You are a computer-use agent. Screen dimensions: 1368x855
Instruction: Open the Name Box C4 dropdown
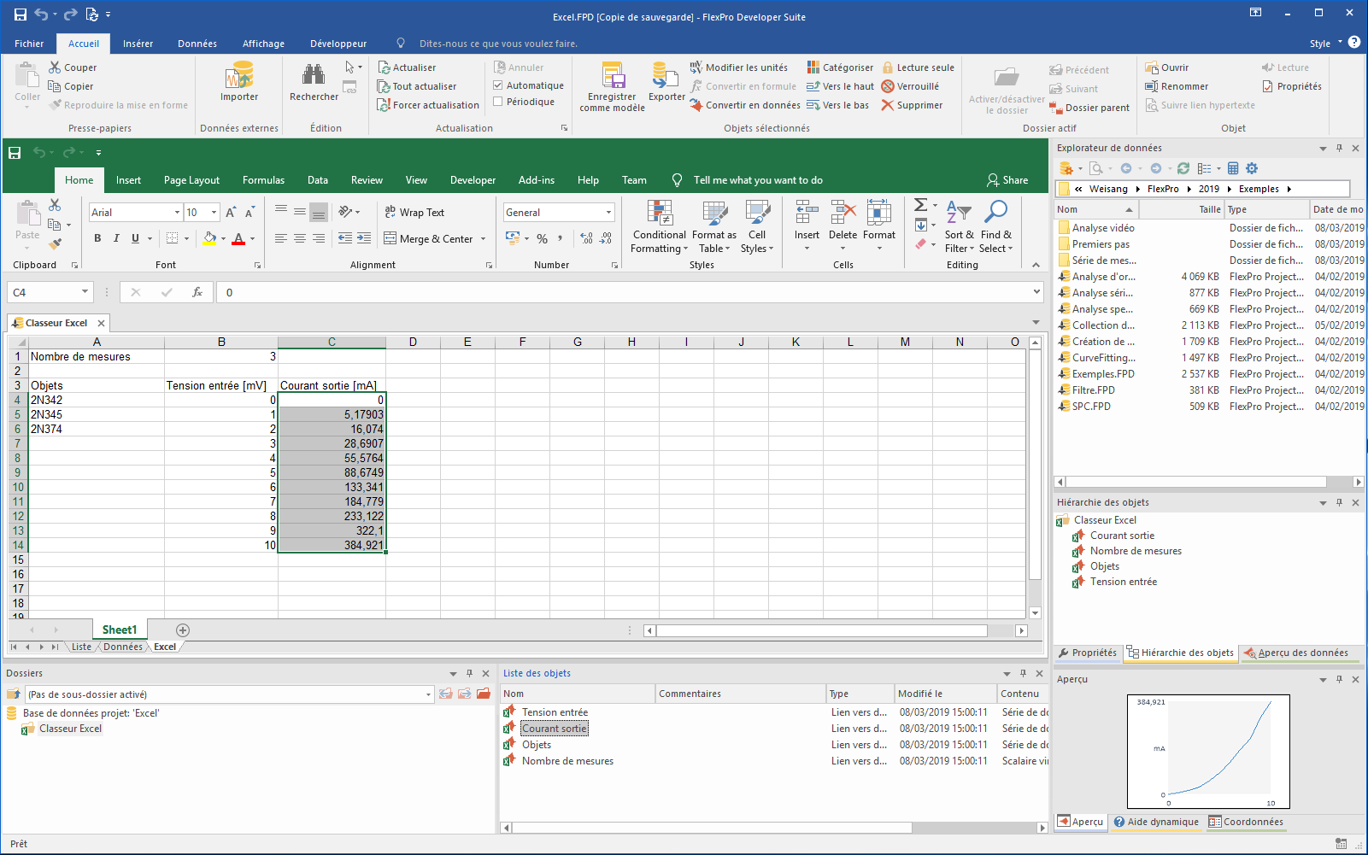click(x=85, y=292)
